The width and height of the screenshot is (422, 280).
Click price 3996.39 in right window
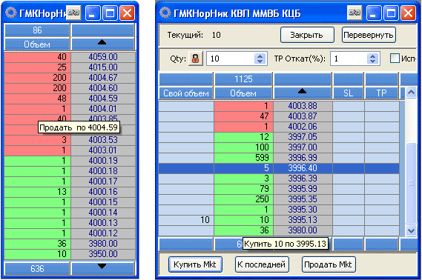click(303, 179)
